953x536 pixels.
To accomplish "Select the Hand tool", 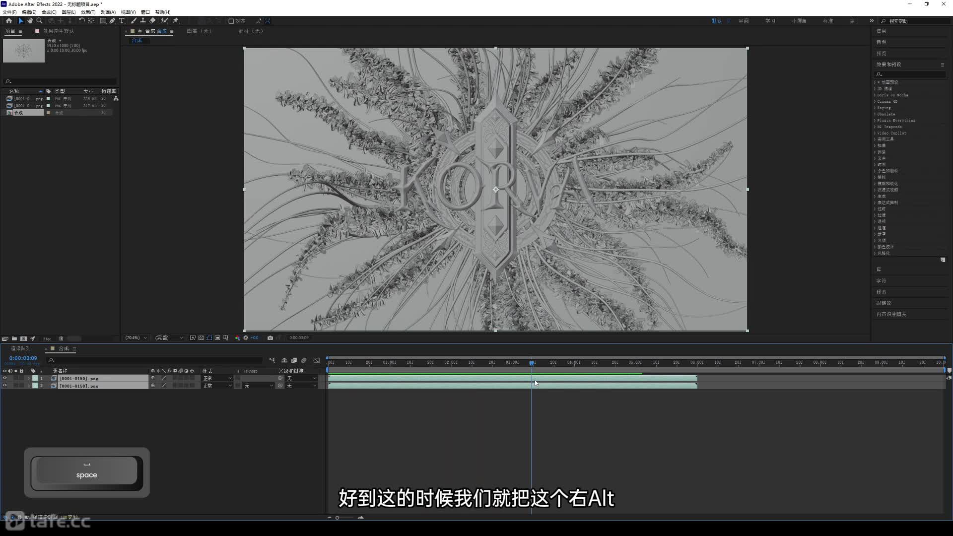I will 30,21.
